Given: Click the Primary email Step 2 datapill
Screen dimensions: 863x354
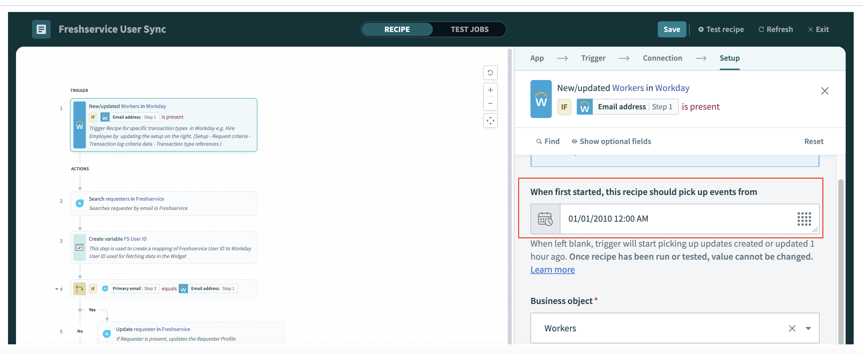Looking at the screenshot, I should (x=130, y=289).
